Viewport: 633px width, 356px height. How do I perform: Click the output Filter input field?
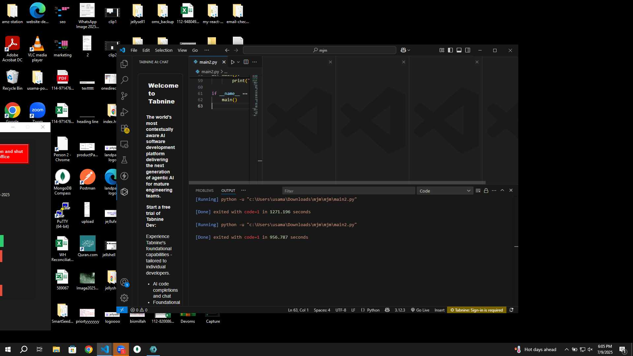click(348, 191)
